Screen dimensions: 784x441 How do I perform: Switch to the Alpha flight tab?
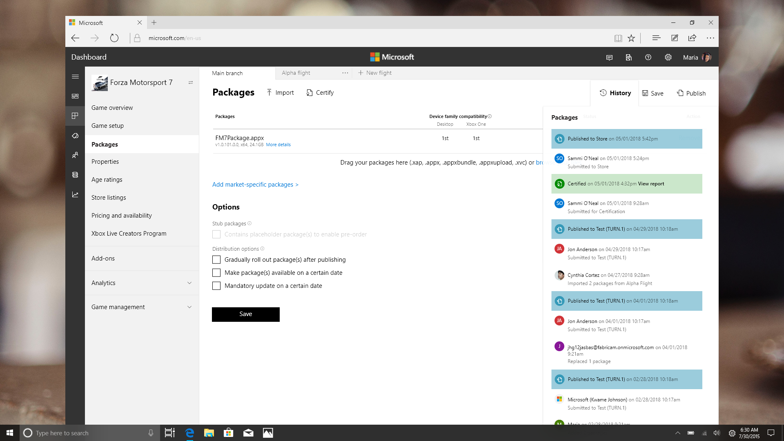[x=296, y=73]
